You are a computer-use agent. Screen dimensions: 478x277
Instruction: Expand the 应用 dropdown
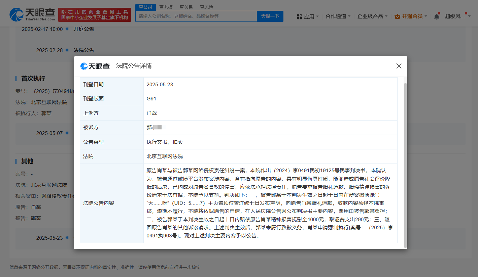click(x=310, y=16)
